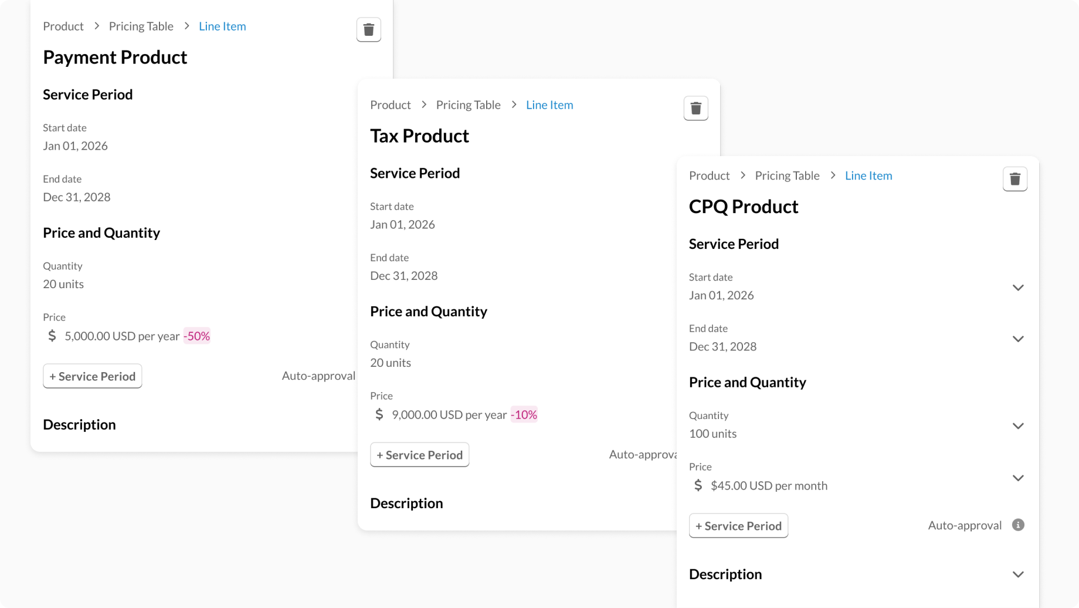The width and height of the screenshot is (1079, 608).
Task: Expand Description section in CPQ Product
Action: pyautogui.click(x=1018, y=575)
